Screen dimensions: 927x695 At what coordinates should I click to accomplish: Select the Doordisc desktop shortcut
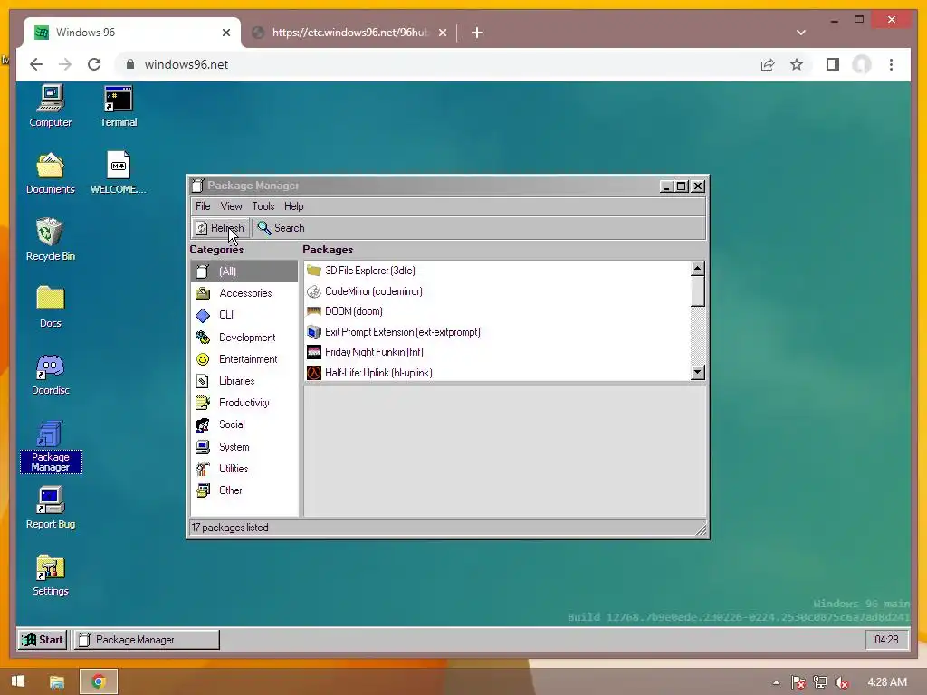(x=51, y=374)
